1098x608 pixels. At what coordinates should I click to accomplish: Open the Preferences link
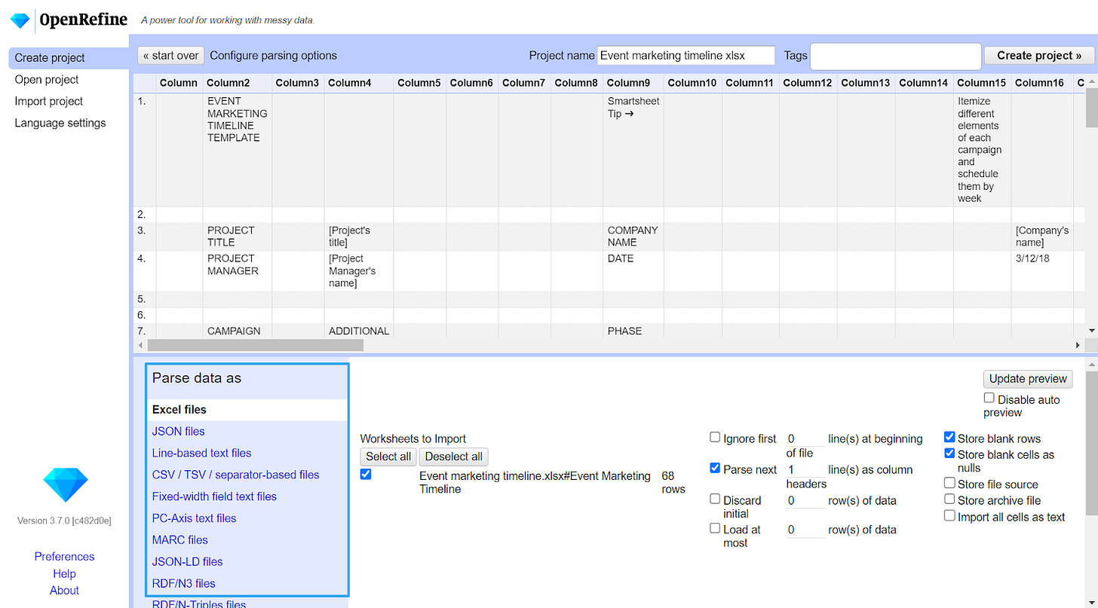coord(65,557)
